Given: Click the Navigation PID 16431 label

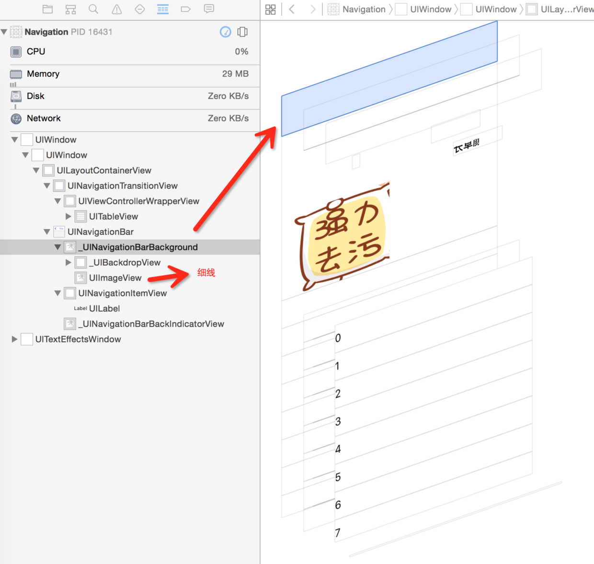Looking at the screenshot, I should (x=69, y=32).
